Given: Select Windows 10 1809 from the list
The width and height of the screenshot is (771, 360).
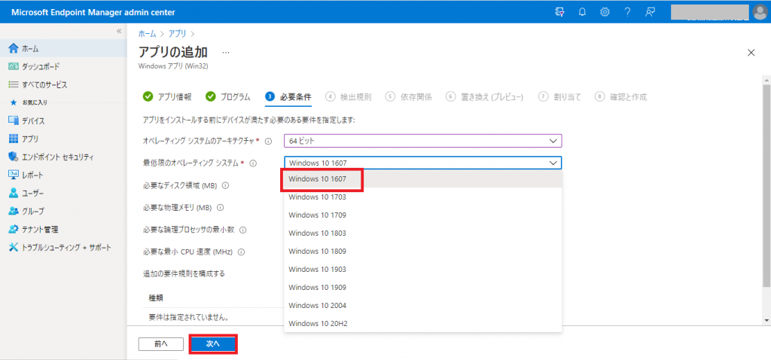Looking at the screenshot, I should pyautogui.click(x=423, y=252).
